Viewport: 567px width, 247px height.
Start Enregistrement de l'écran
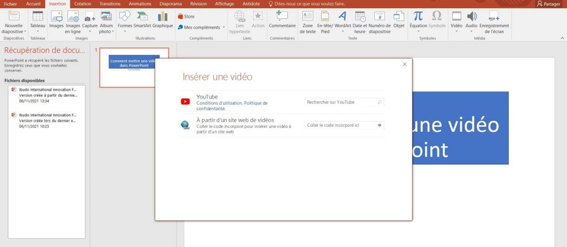(x=494, y=16)
